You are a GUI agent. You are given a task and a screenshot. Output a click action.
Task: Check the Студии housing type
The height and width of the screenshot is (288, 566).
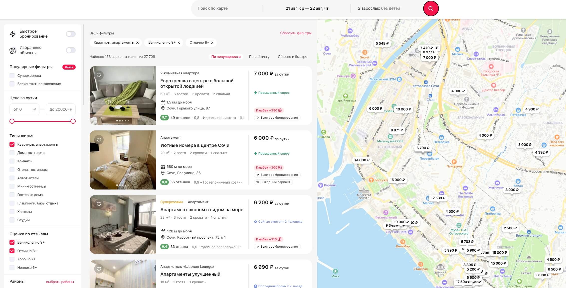(x=12, y=220)
